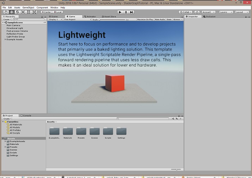The width and height of the screenshot is (252, 178).
Task: Pause the game
Action: [126, 12]
